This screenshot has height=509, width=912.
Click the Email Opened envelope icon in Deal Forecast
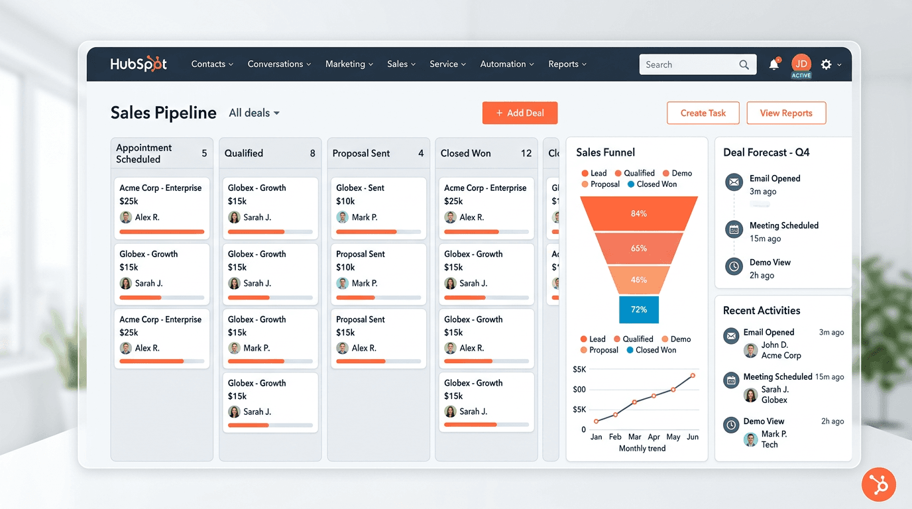pos(734,182)
